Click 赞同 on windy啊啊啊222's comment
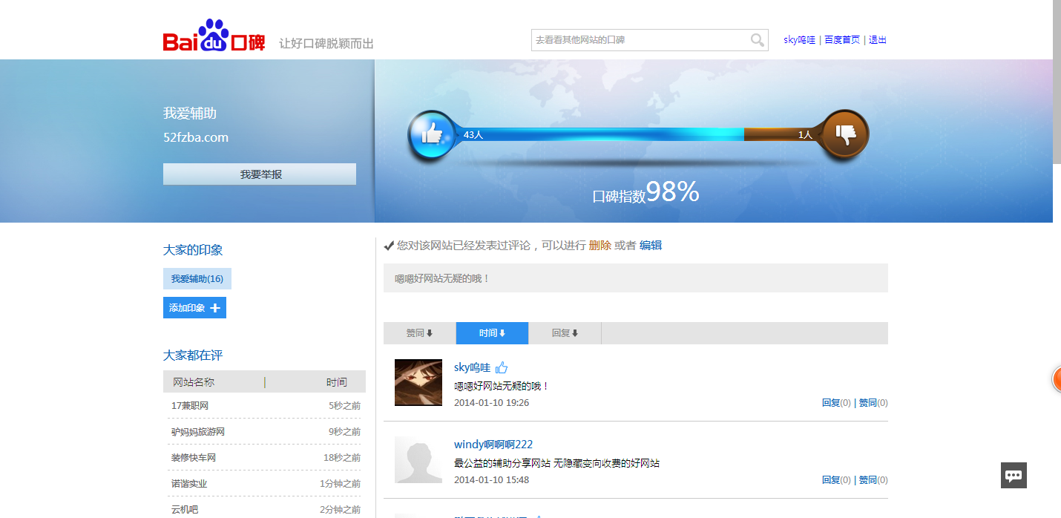This screenshot has height=518, width=1061. (868, 480)
